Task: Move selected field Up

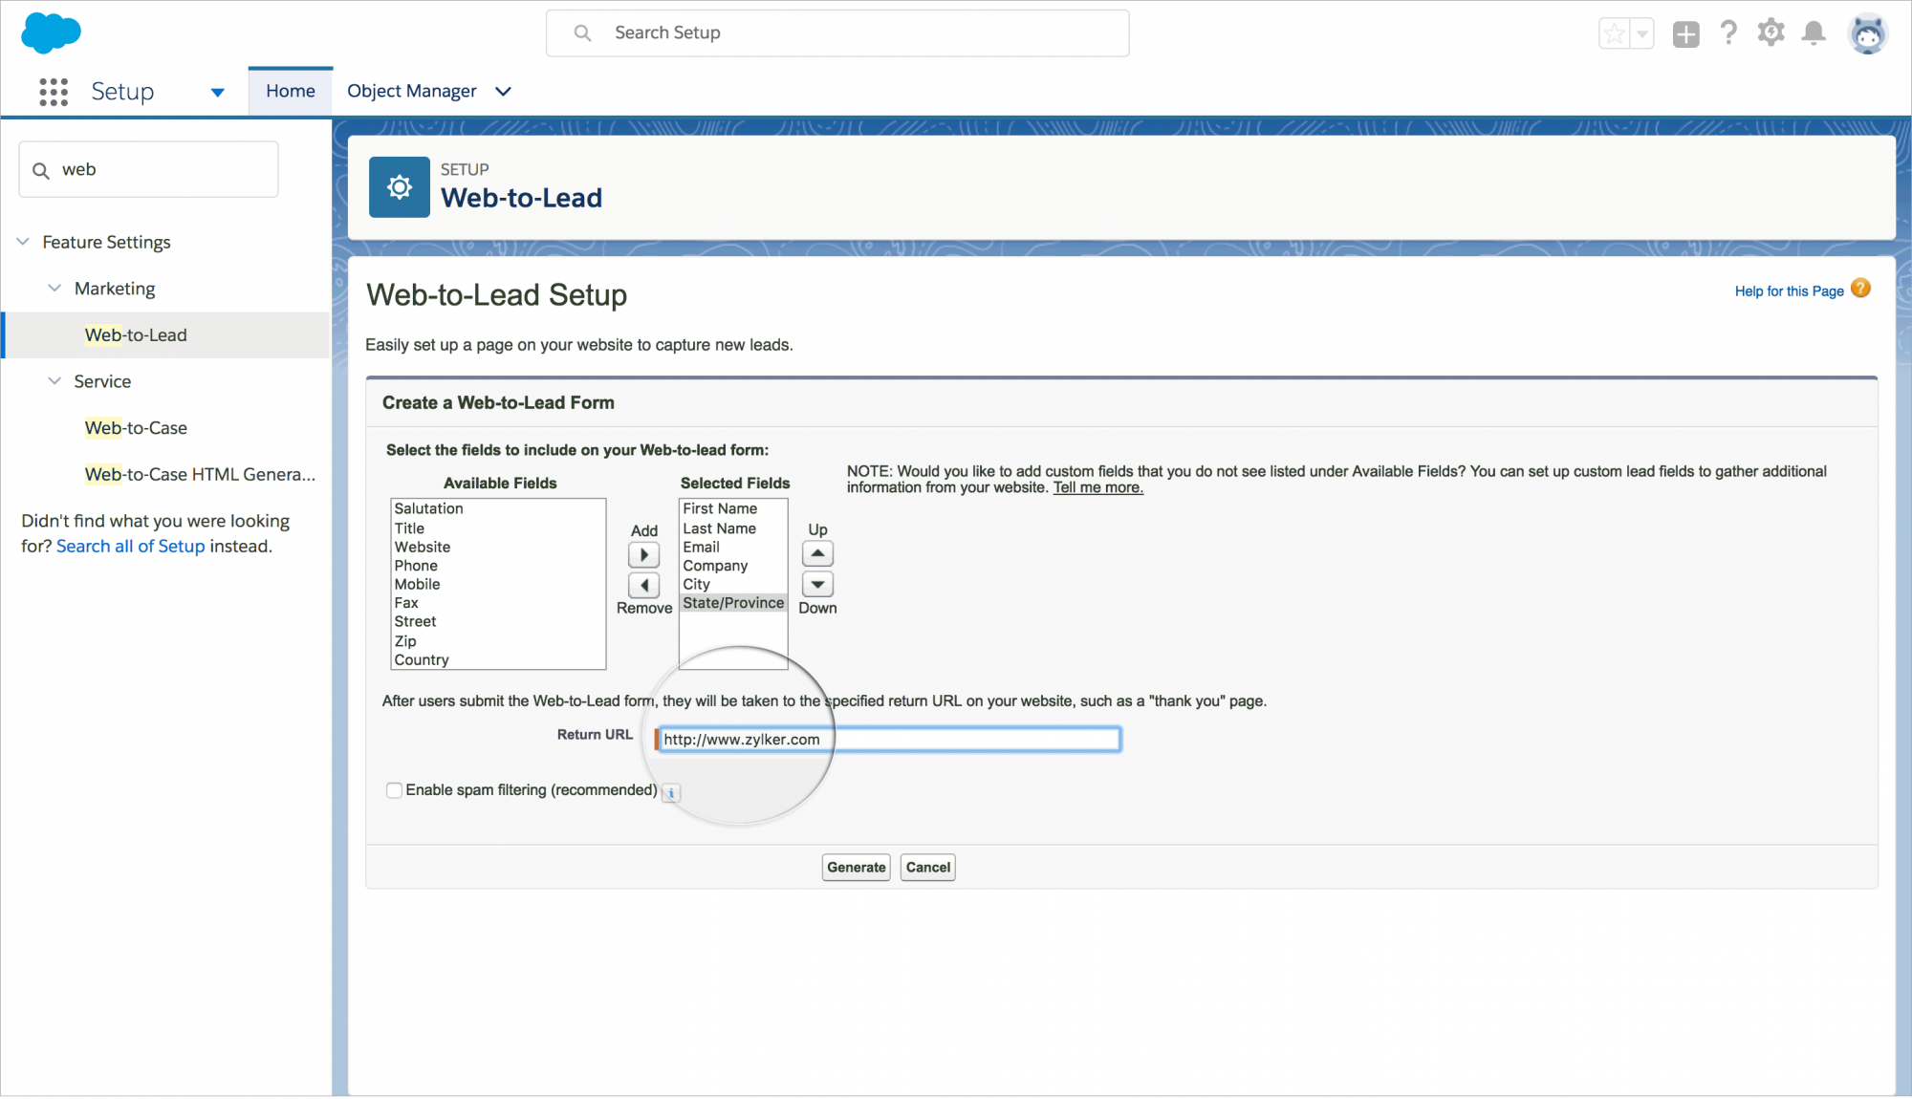Action: coord(817,554)
